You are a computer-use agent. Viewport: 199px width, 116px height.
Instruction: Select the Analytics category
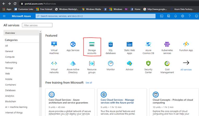(10, 96)
